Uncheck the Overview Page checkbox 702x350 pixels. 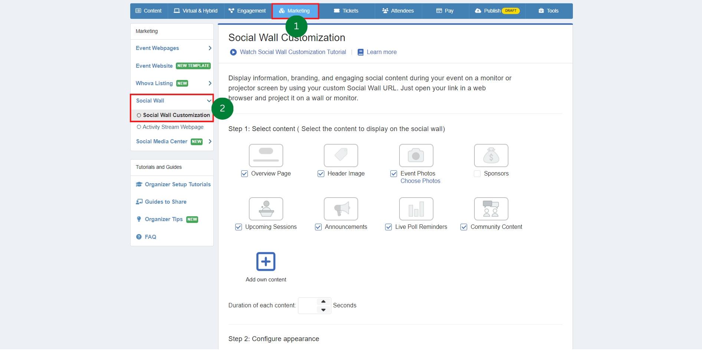pyautogui.click(x=245, y=173)
